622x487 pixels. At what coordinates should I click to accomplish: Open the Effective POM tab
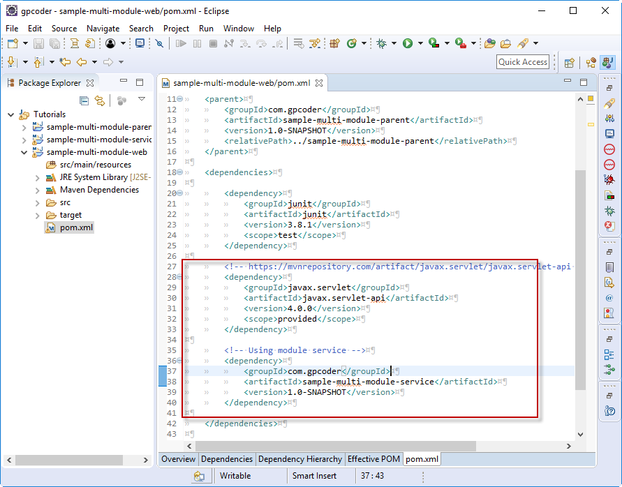[374, 459]
